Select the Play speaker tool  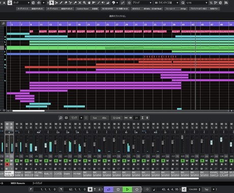(x=103, y=3)
